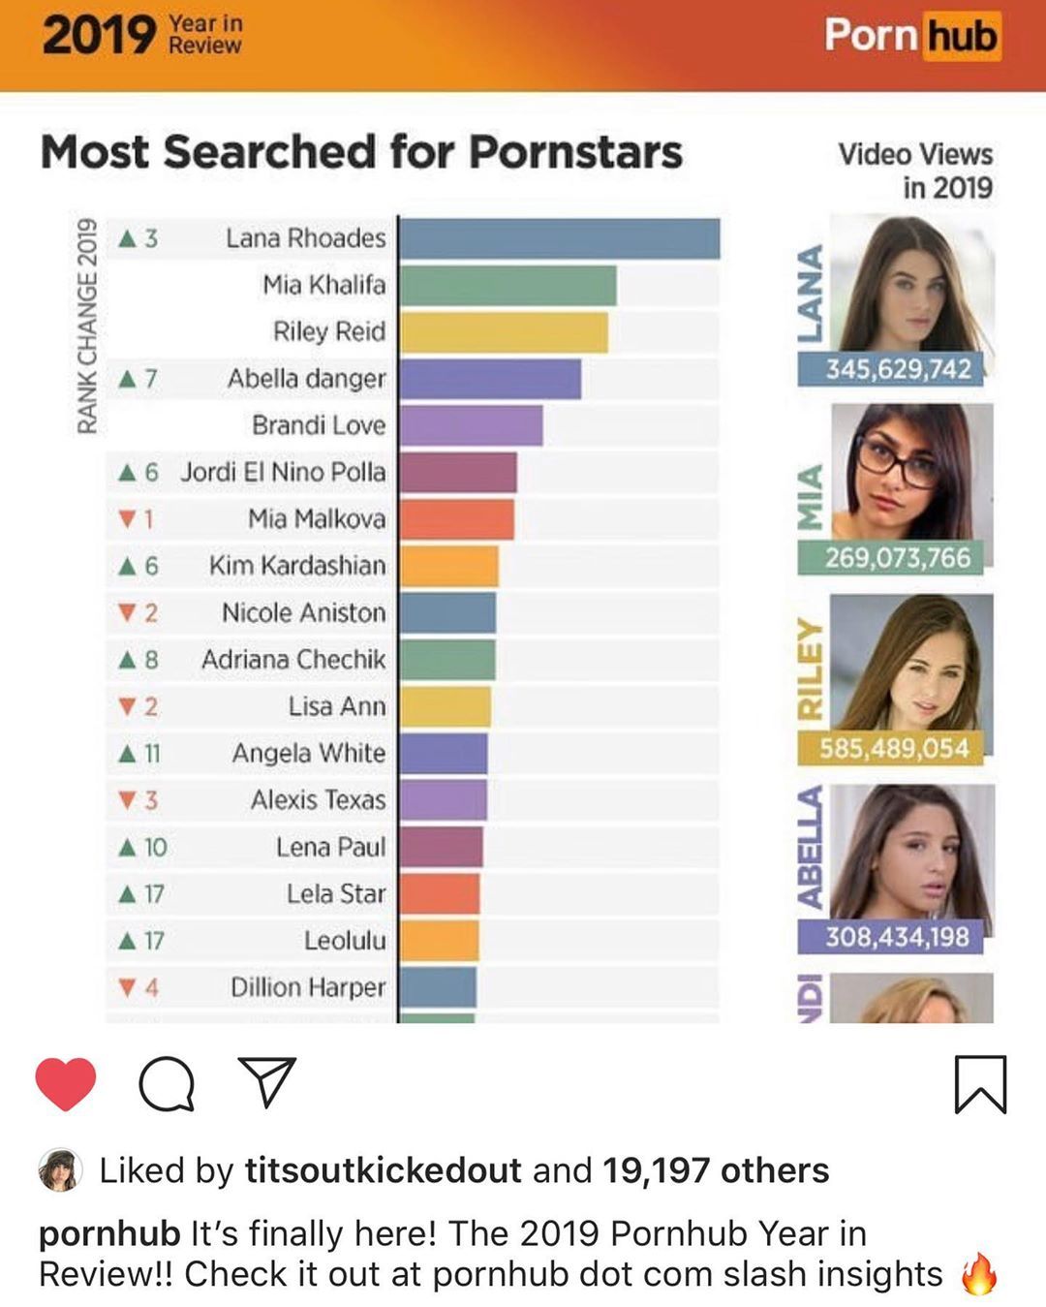Tap the LANA portrait thumbnail
Screen dimensions: 1046x1307
(x=912, y=283)
